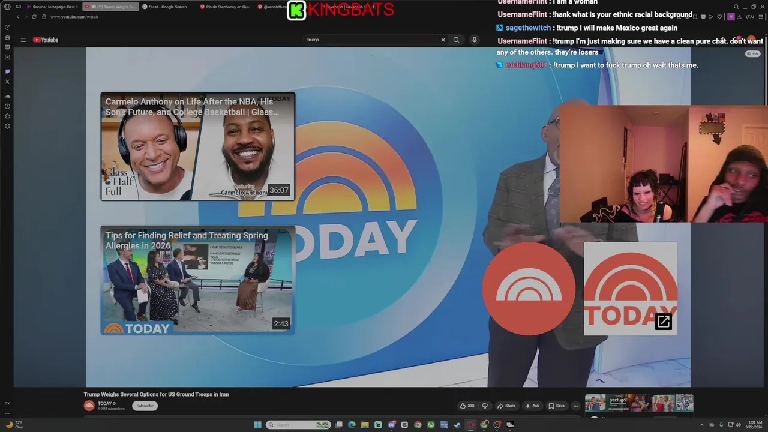The width and height of the screenshot is (768, 432).
Task: Open the recommended video thumbnail strip
Action: tap(639, 403)
